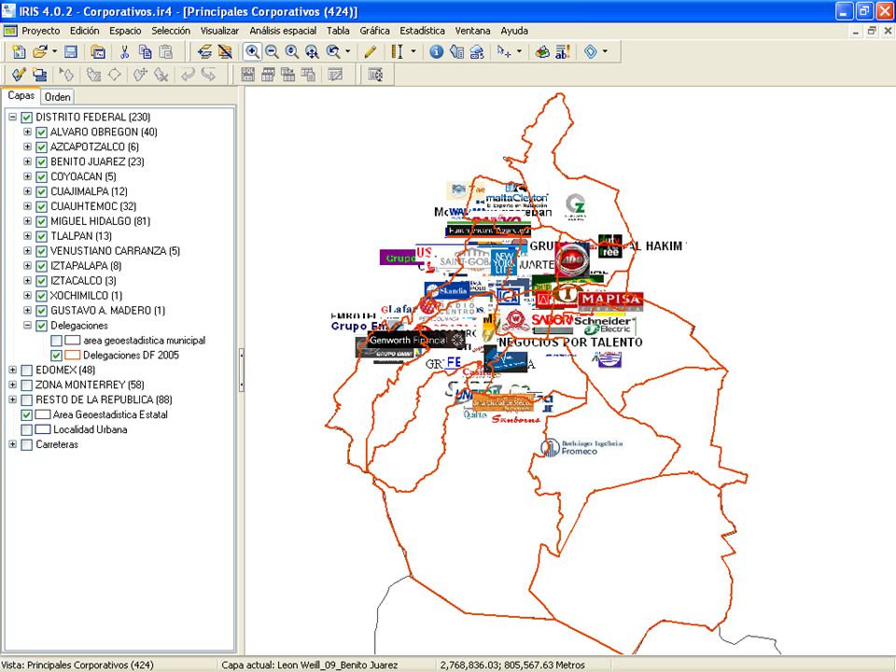This screenshot has height=672, width=896.
Task: Save the project with the floppy icon
Action: click(71, 52)
